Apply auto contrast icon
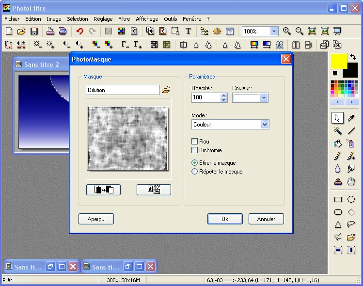Image resolution: width=363 pixels, height=286 pixels. pos(21,45)
